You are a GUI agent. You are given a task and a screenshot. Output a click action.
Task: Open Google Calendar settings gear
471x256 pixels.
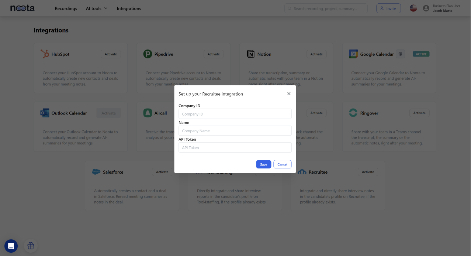pyautogui.click(x=400, y=54)
